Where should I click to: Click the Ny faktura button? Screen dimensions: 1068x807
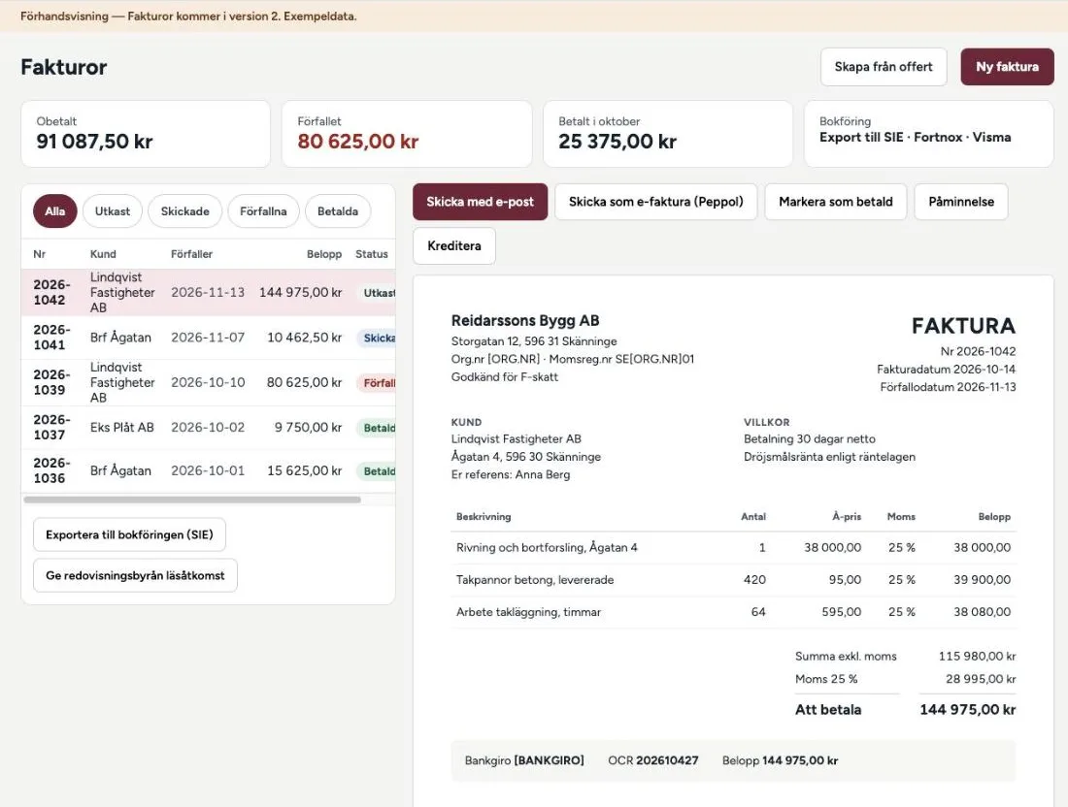[x=1008, y=67]
